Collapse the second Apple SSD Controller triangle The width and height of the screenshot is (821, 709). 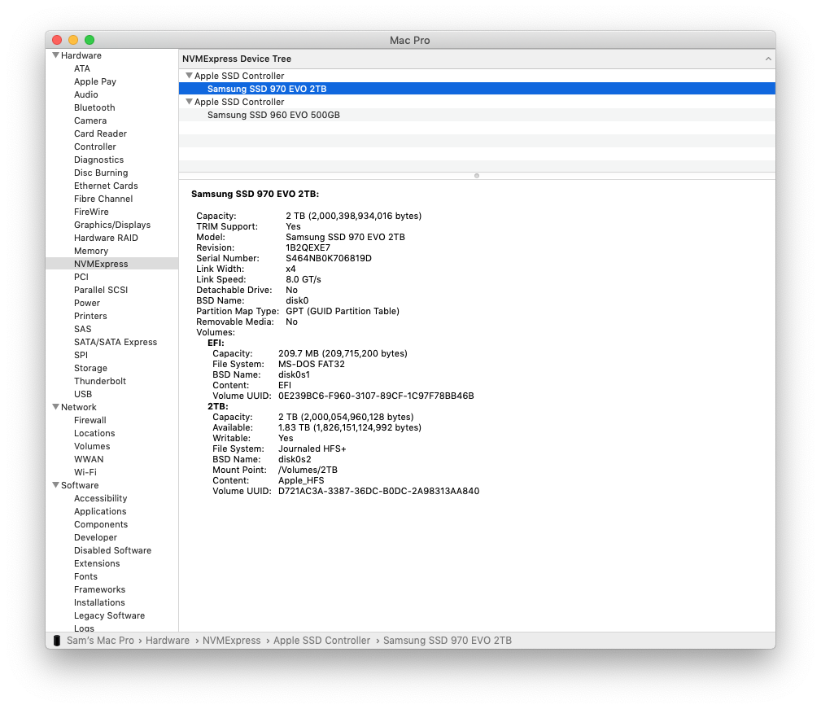click(189, 102)
